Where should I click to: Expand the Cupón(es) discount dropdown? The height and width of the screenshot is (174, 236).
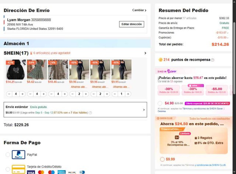point(228,38)
